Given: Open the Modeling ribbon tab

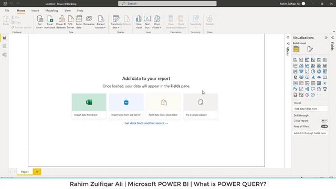Looking at the screenshot, I should pos(51,10).
